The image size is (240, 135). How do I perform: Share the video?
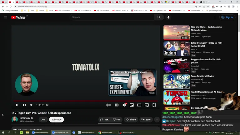[x=131, y=120]
